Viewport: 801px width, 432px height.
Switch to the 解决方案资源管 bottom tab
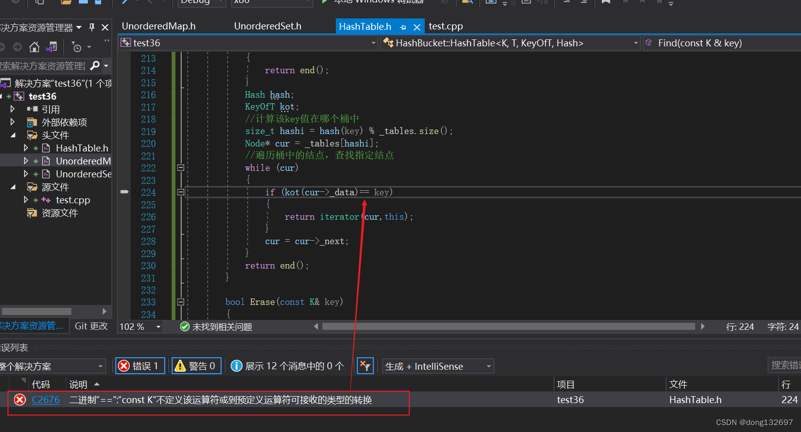[32, 326]
